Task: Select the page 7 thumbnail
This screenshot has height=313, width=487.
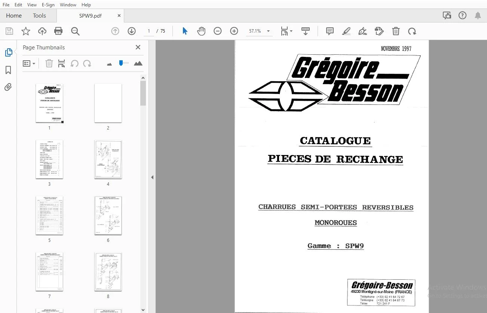Action: point(49,271)
